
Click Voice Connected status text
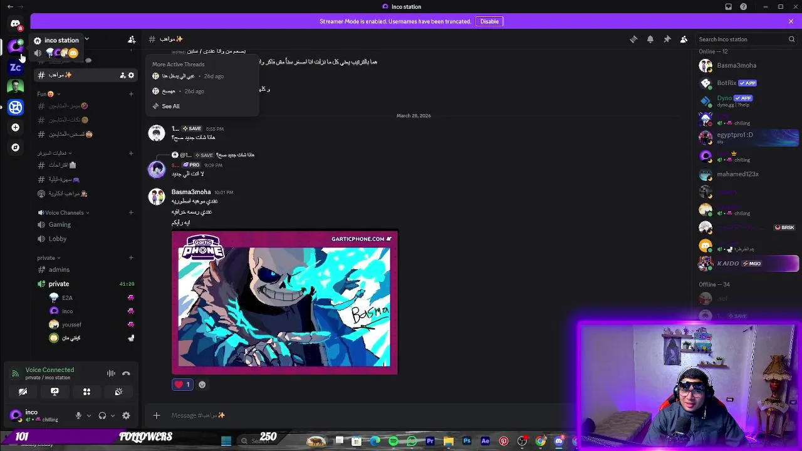[x=49, y=370]
